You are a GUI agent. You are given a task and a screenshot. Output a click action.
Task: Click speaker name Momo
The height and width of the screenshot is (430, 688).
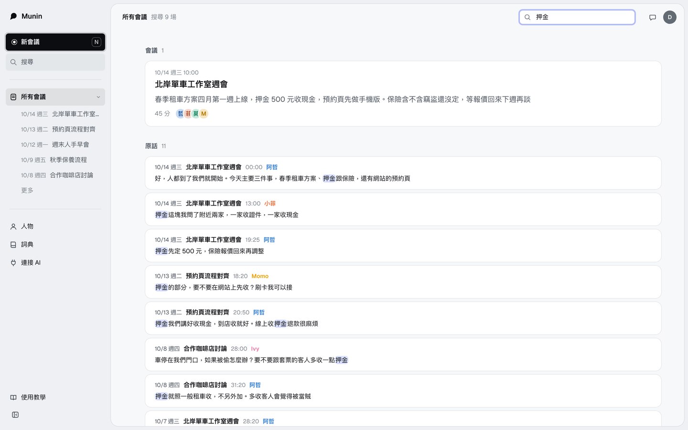coord(260,276)
